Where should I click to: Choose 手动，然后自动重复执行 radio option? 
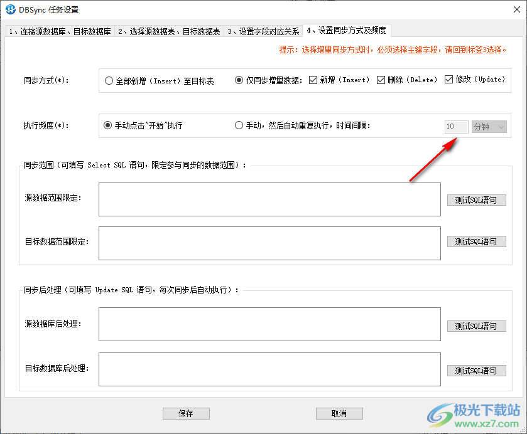[303, 125]
